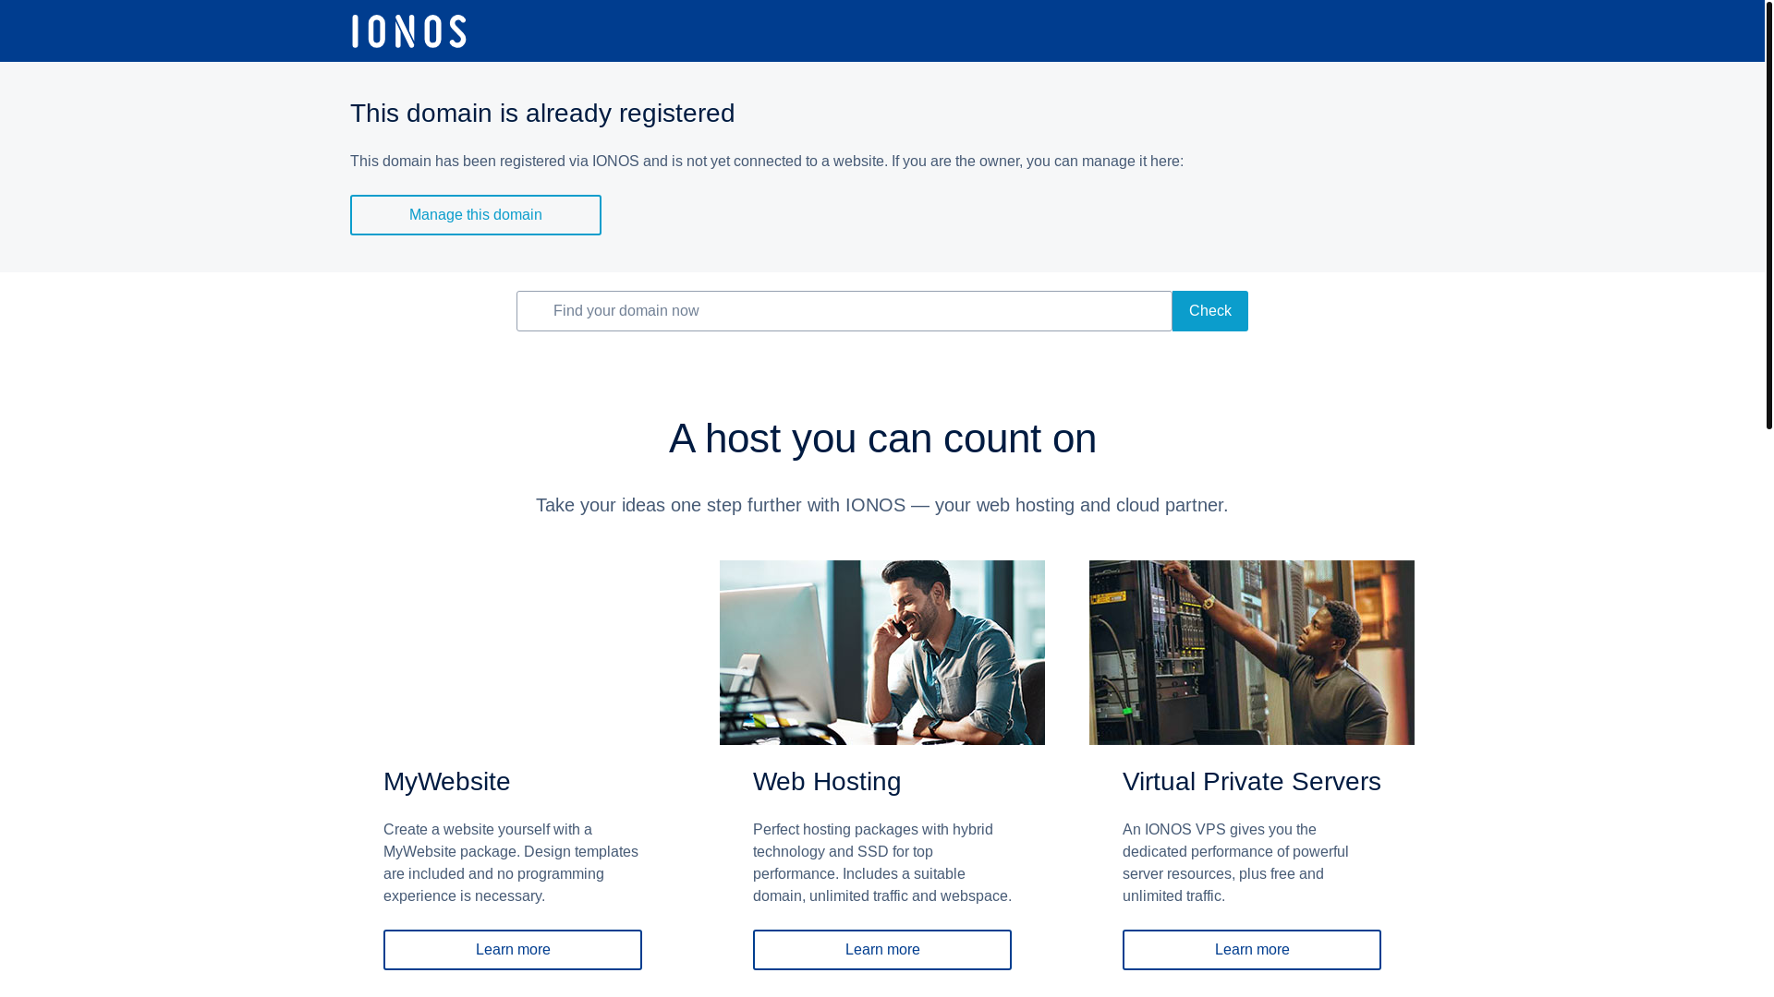This screenshot has height=997, width=1774.
Task: Select the Virtual Private Servers heading
Action: [x=1251, y=782]
